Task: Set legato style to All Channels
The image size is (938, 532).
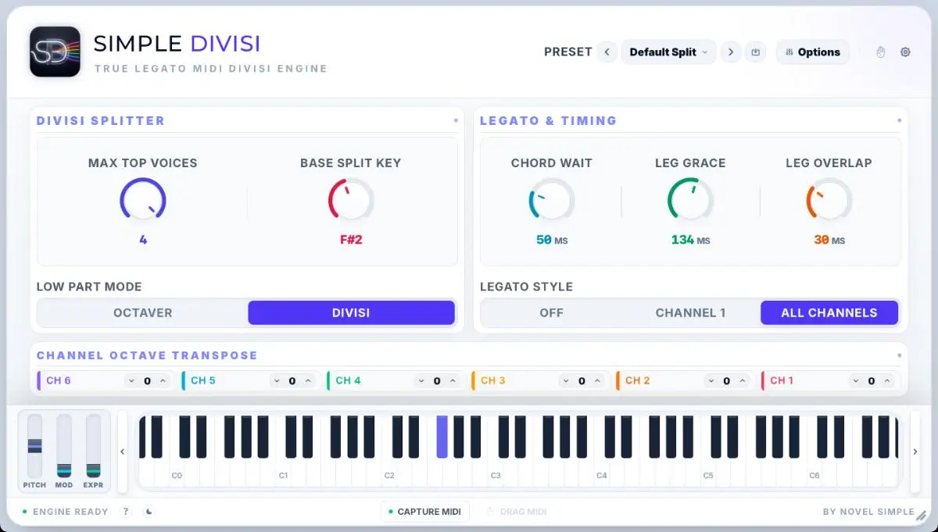Action: (829, 312)
